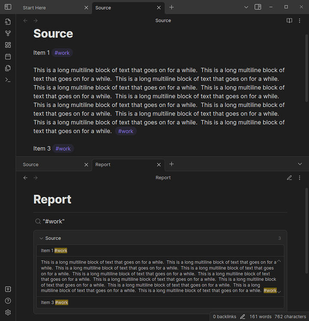This screenshot has height=321, width=309.
Task: Click the 0 backlinks status bar item
Action: 224,317
